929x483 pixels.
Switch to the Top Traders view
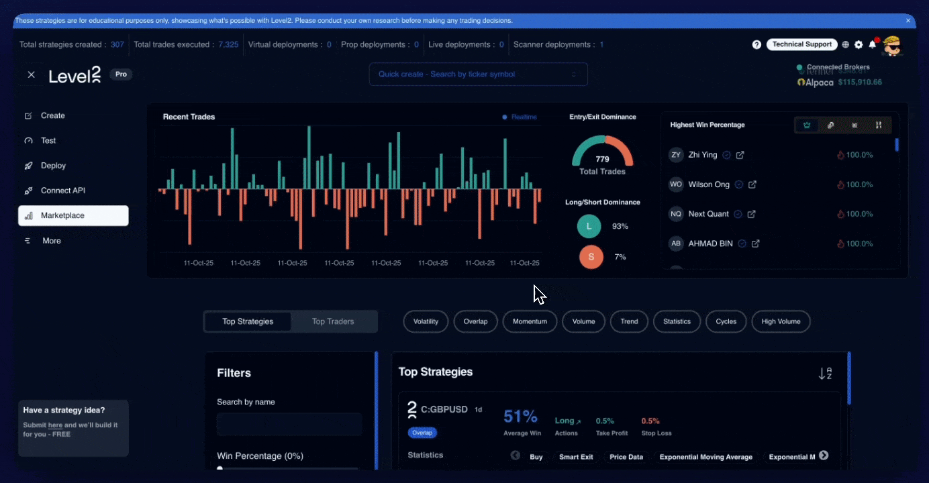pyautogui.click(x=333, y=321)
